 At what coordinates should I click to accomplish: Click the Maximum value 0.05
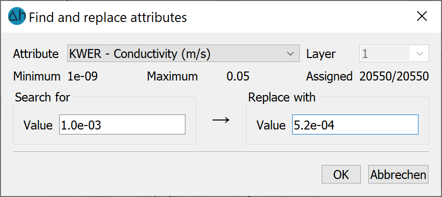click(238, 76)
